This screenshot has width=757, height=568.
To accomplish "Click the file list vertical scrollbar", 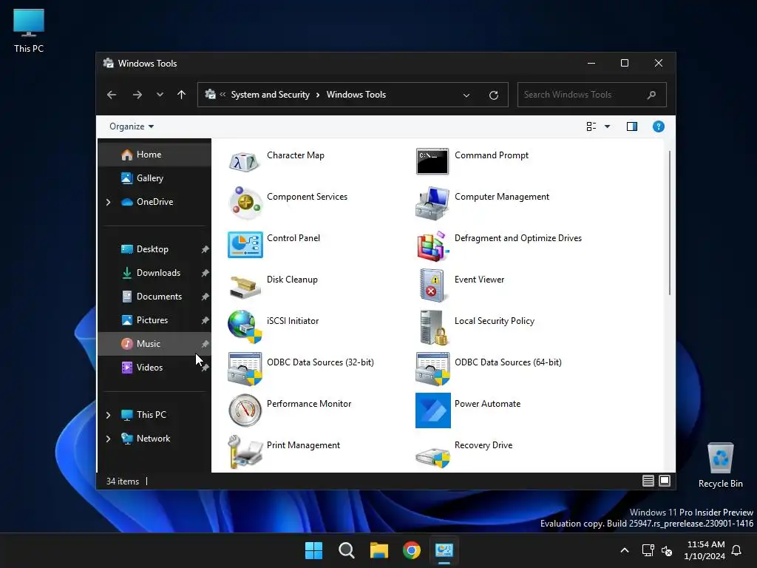I will pos(670,223).
